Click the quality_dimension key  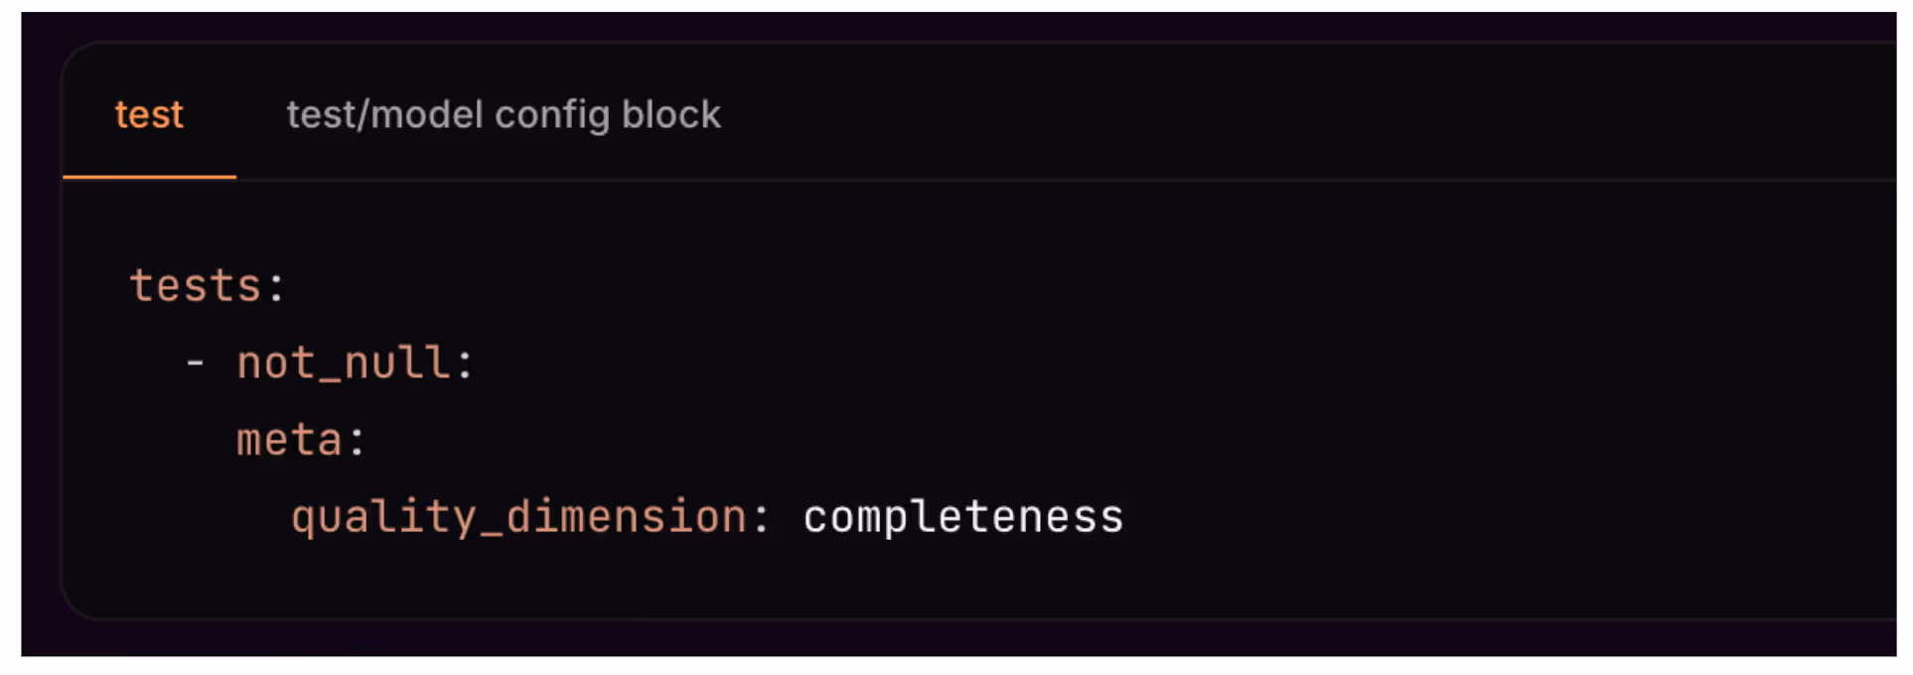coord(518,515)
